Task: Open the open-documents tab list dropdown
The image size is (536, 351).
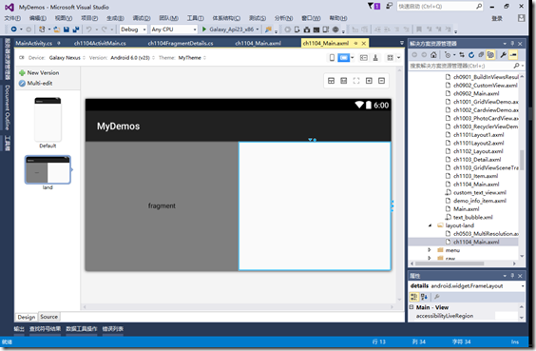Action: tap(402, 43)
